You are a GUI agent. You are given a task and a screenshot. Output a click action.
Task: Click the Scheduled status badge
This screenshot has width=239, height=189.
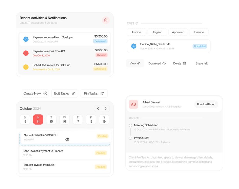[x=100, y=69]
